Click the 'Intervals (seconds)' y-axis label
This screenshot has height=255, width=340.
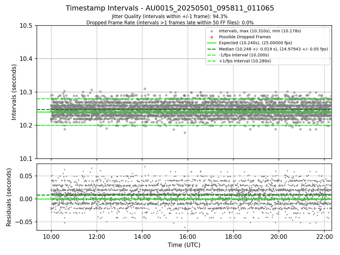click(14, 92)
